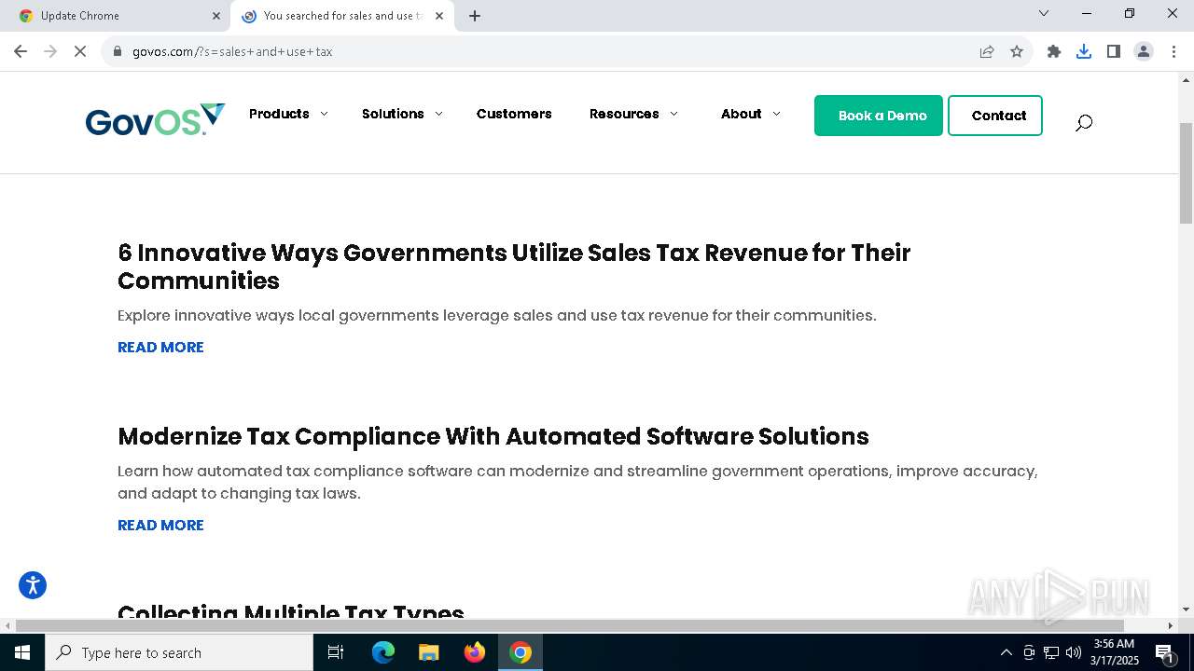Click Chrome taskbar icon
This screenshot has height=671, width=1194.
pyautogui.click(x=521, y=652)
